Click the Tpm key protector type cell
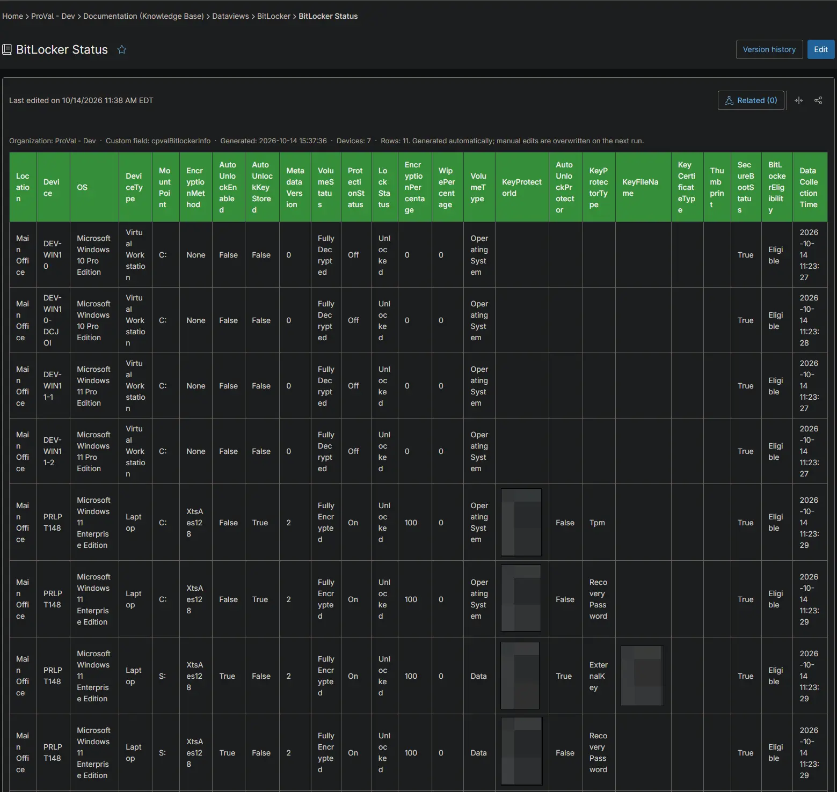 [x=599, y=523]
